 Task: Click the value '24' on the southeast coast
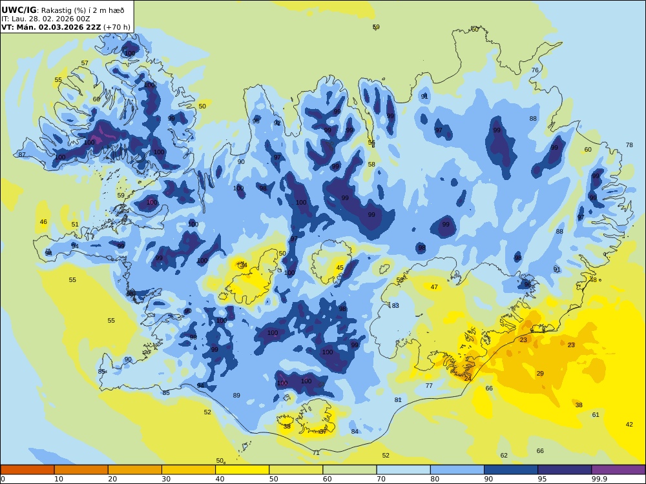pos(468,379)
